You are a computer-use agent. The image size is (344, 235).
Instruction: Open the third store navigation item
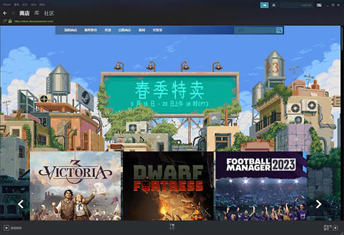[107, 30]
